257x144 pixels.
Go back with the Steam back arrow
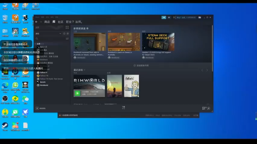[36, 22]
